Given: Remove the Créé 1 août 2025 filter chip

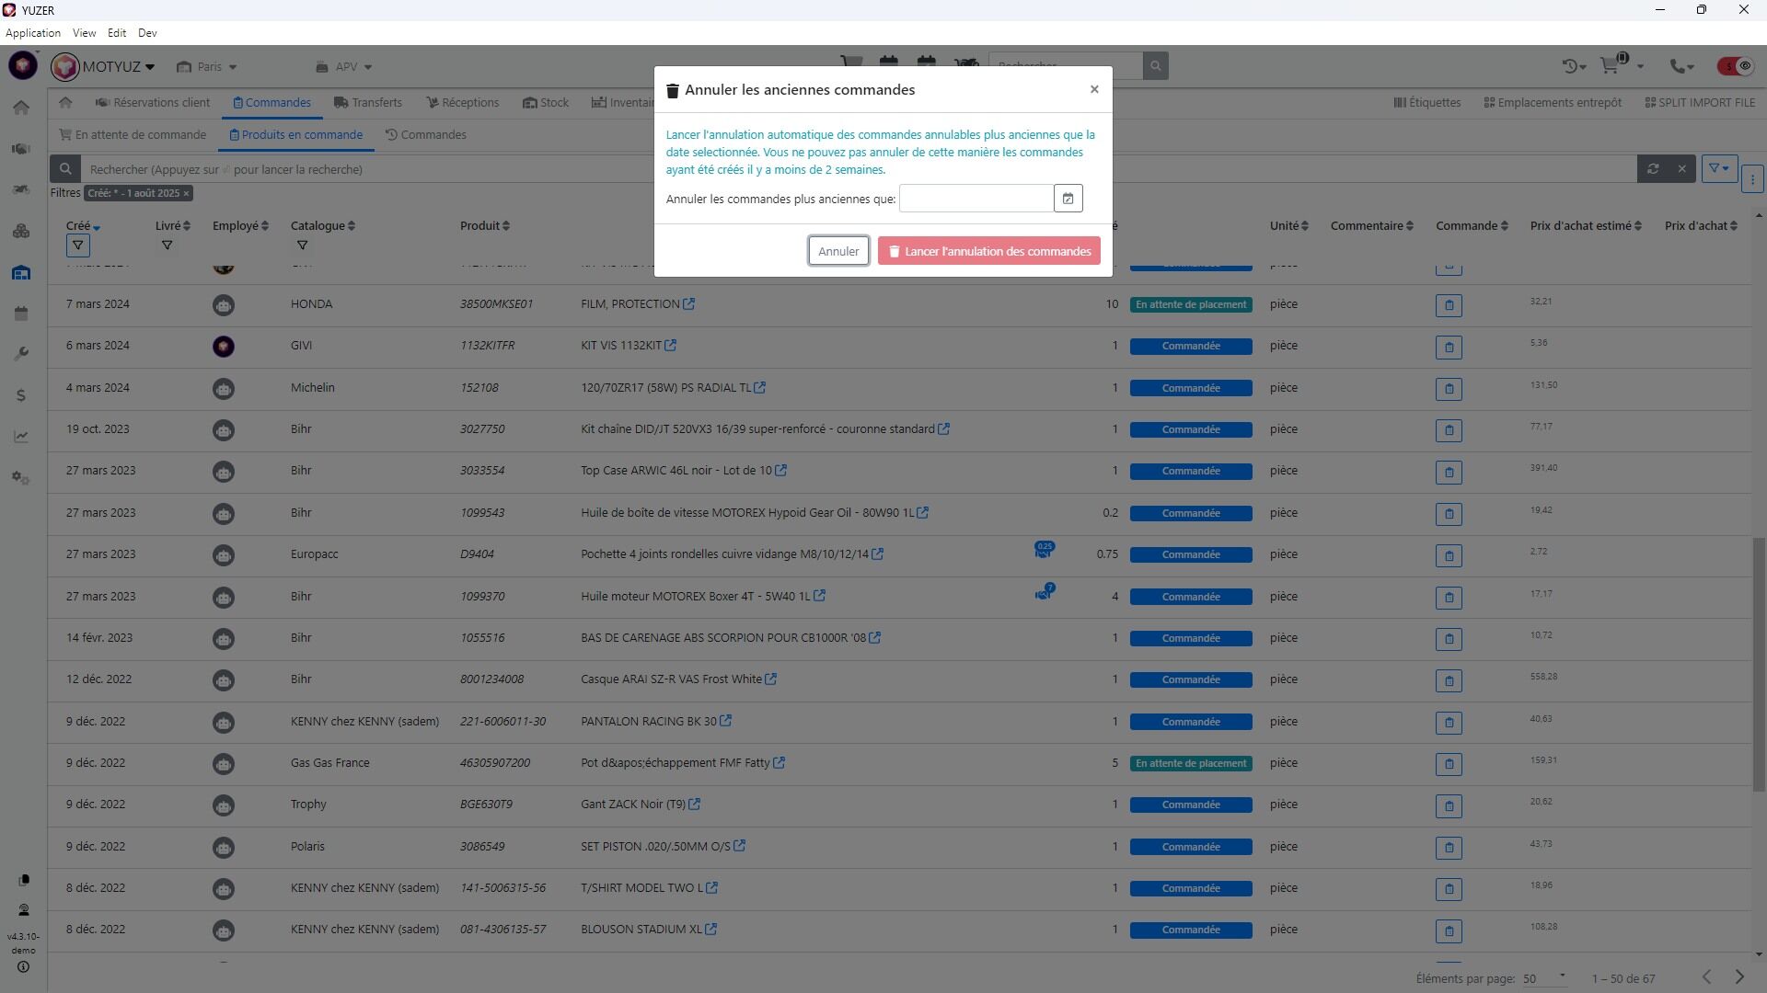Looking at the screenshot, I should 186,193.
